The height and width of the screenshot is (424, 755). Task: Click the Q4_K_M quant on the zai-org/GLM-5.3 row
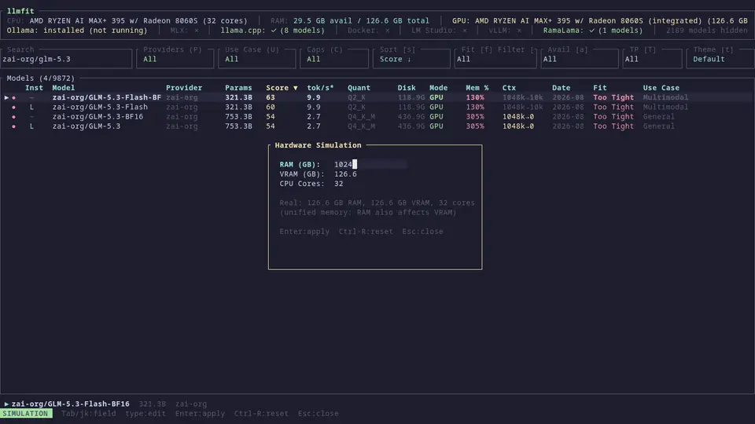[x=361, y=126]
